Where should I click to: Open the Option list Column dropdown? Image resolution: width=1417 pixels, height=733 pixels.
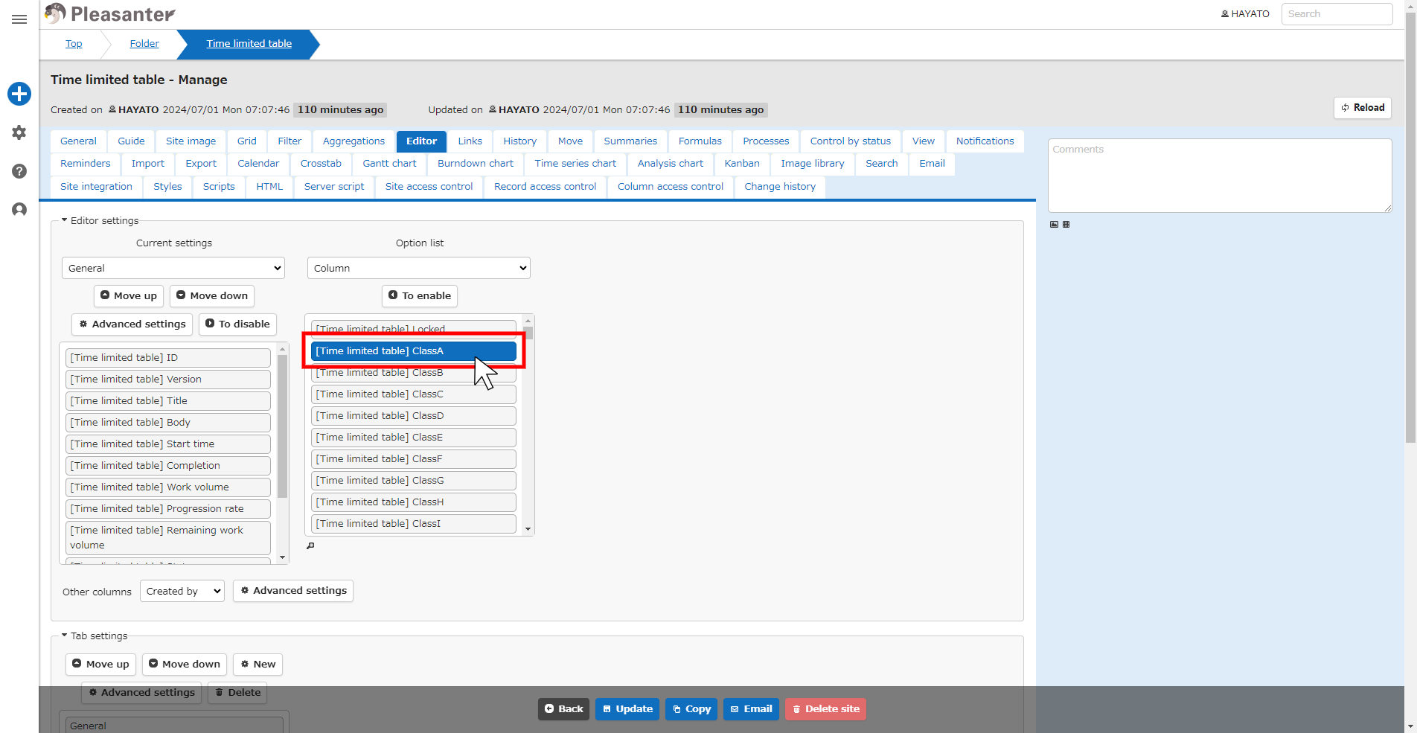coord(419,268)
